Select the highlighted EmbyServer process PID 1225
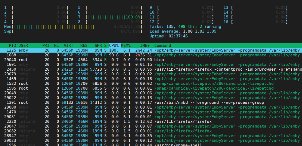 click(151, 50)
